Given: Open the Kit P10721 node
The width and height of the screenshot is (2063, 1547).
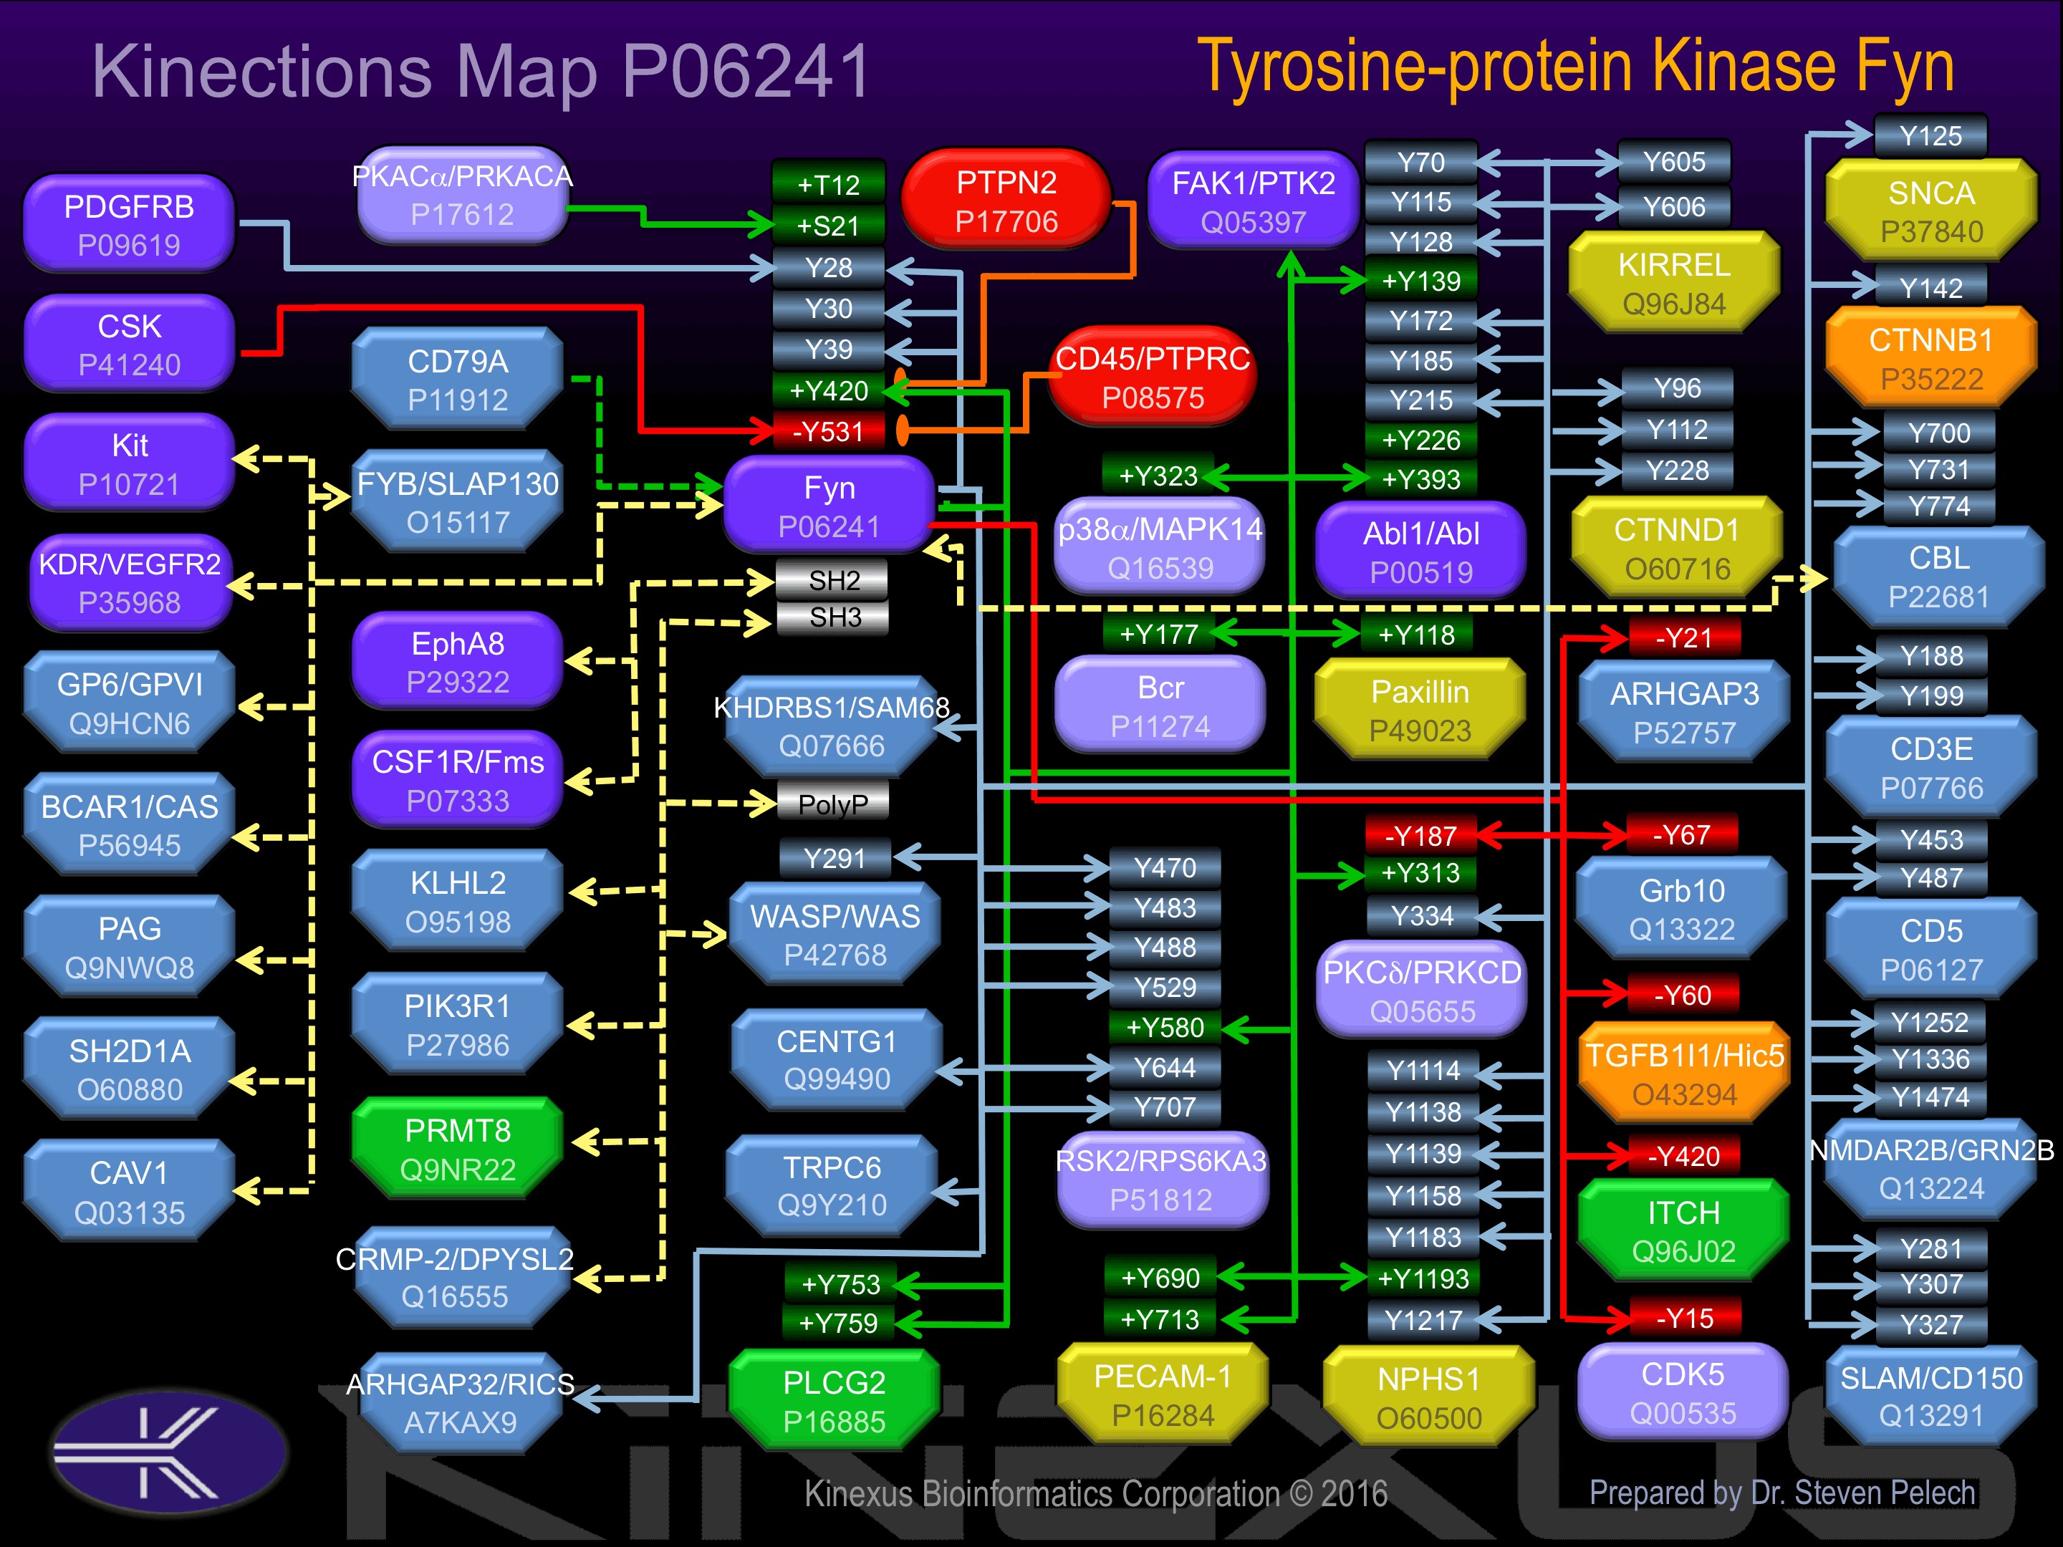Looking at the screenshot, I should [129, 463].
